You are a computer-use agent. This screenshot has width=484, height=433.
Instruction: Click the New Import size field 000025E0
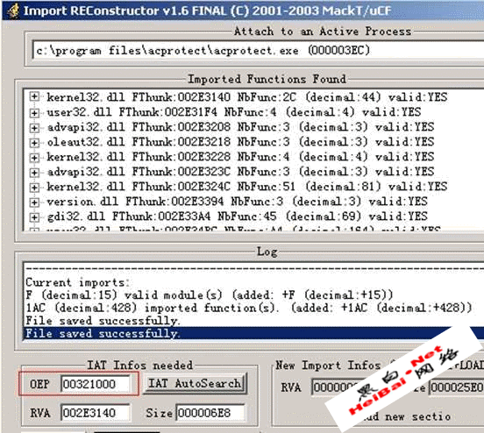click(x=456, y=387)
